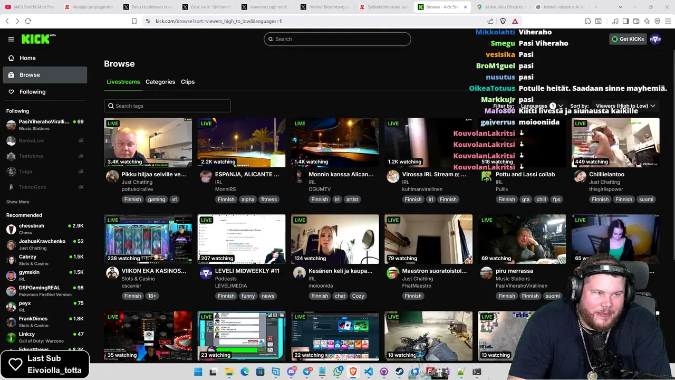Go to Home in sidebar

point(45,58)
